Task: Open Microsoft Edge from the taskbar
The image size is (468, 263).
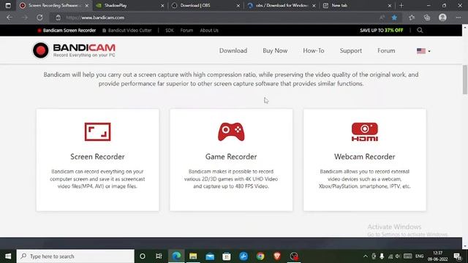Action: tap(176, 256)
